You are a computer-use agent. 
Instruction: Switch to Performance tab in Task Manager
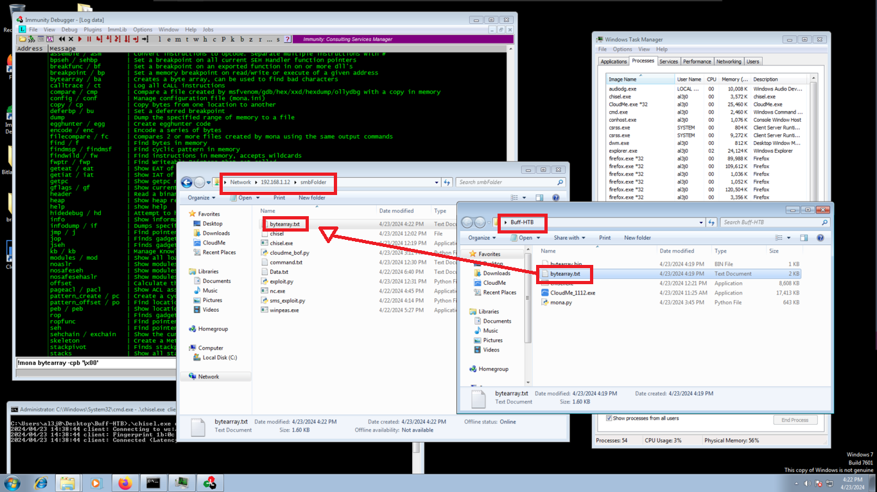coord(697,62)
